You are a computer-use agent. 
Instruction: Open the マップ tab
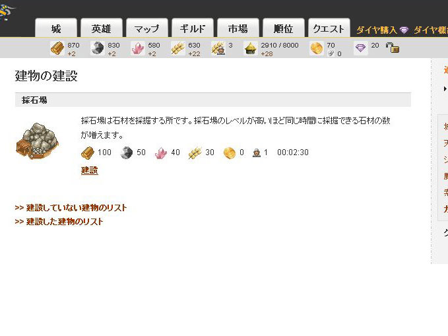tap(147, 28)
